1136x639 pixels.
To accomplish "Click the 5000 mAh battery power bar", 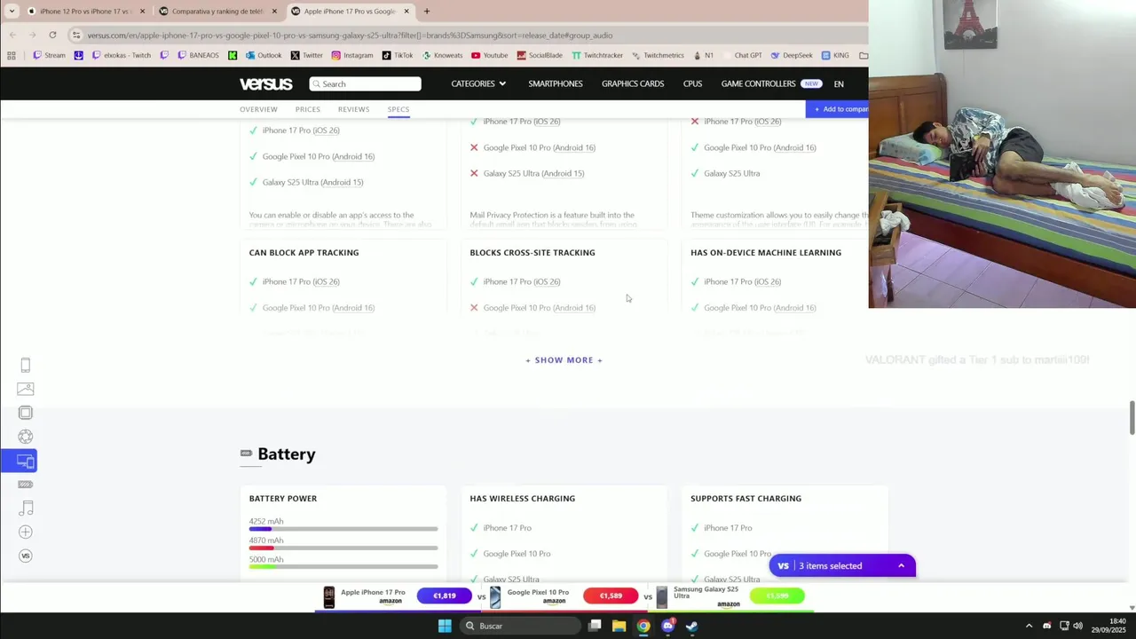I will (x=343, y=566).
